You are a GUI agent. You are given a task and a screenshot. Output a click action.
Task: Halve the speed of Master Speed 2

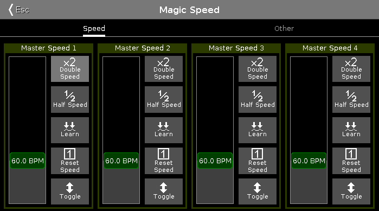tap(164, 100)
